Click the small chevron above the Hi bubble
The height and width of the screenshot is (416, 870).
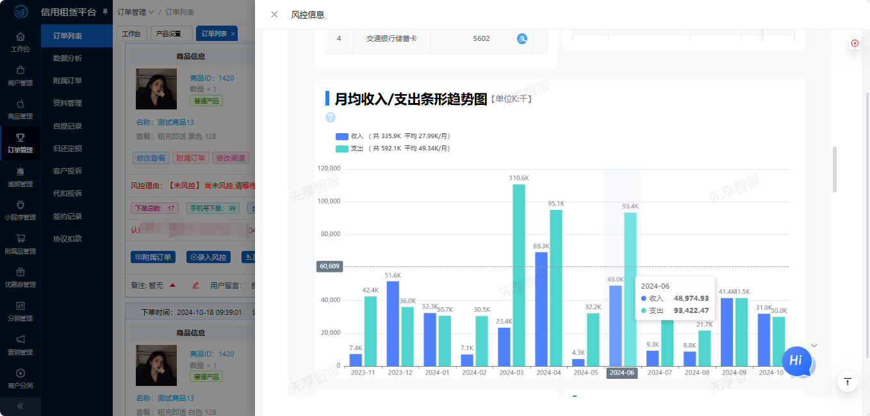click(x=814, y=346)
